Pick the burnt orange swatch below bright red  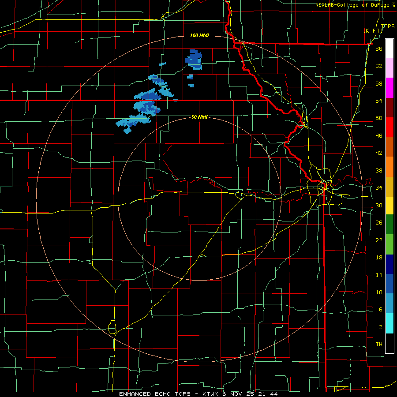coord(390,147)
